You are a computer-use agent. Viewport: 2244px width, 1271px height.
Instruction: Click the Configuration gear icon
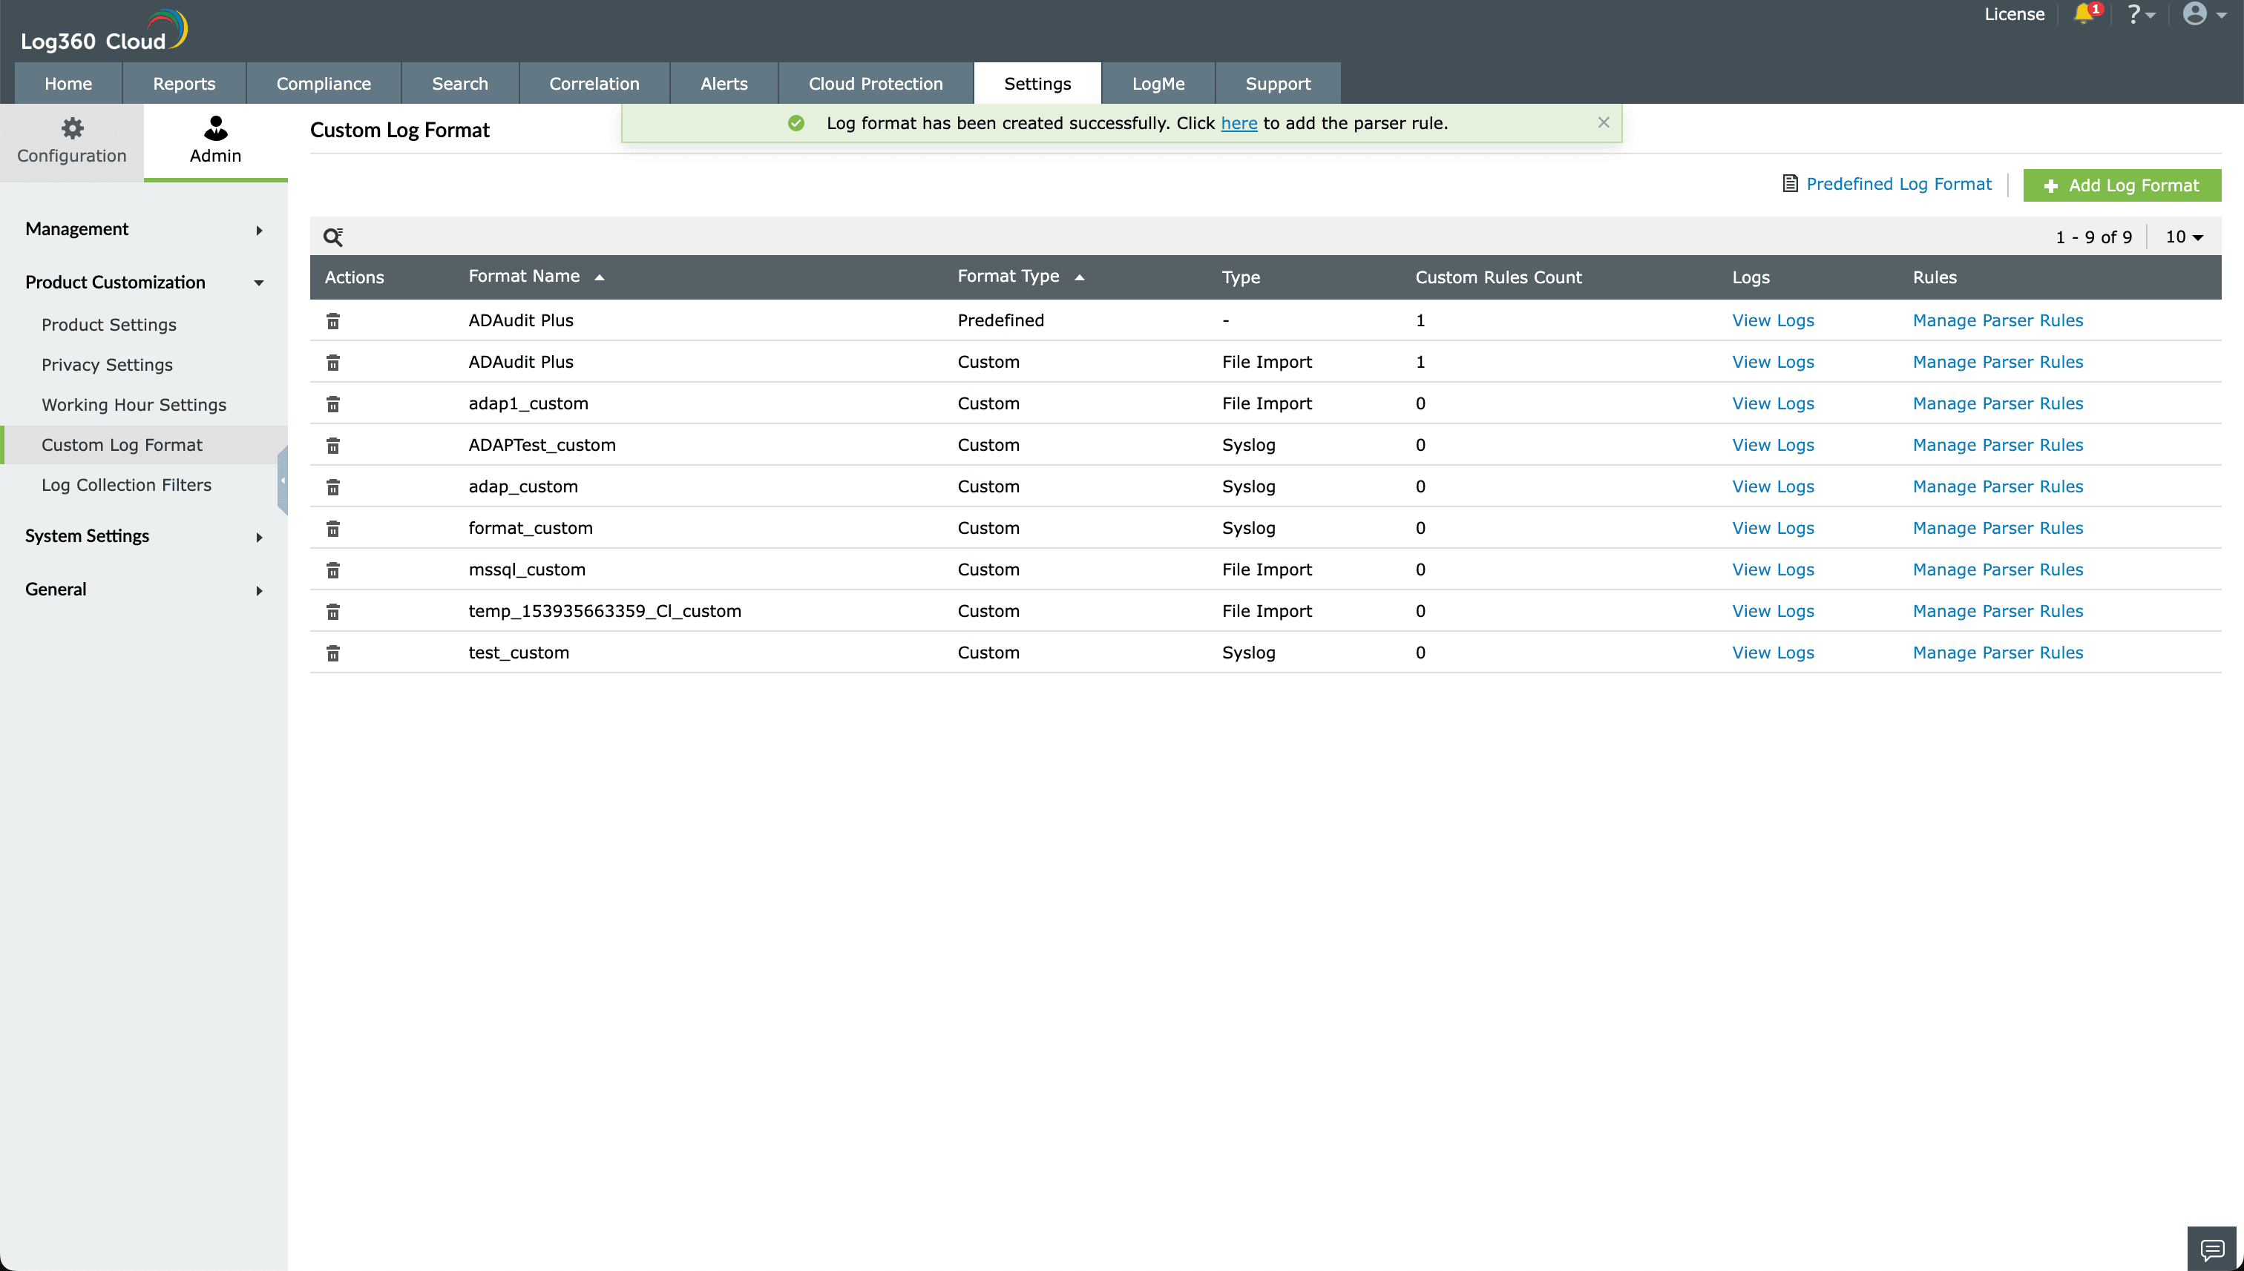coord(72,128)
